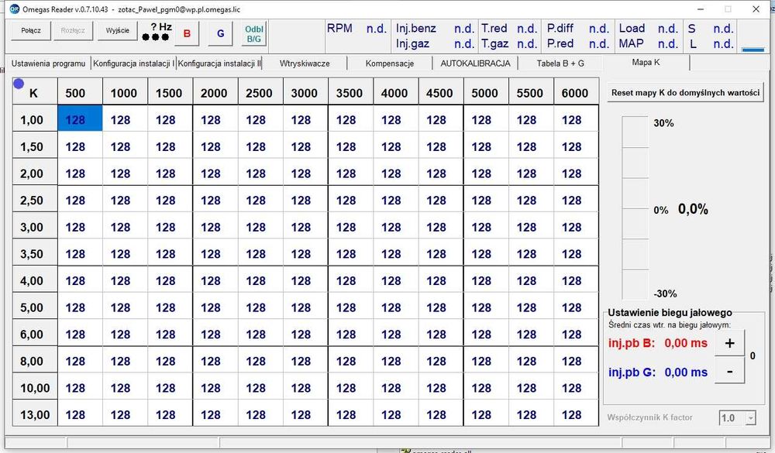Viewport: 775px width, 453px height.
Task: Click the Wyjście exit button
Action: click(x=118, y=31)
